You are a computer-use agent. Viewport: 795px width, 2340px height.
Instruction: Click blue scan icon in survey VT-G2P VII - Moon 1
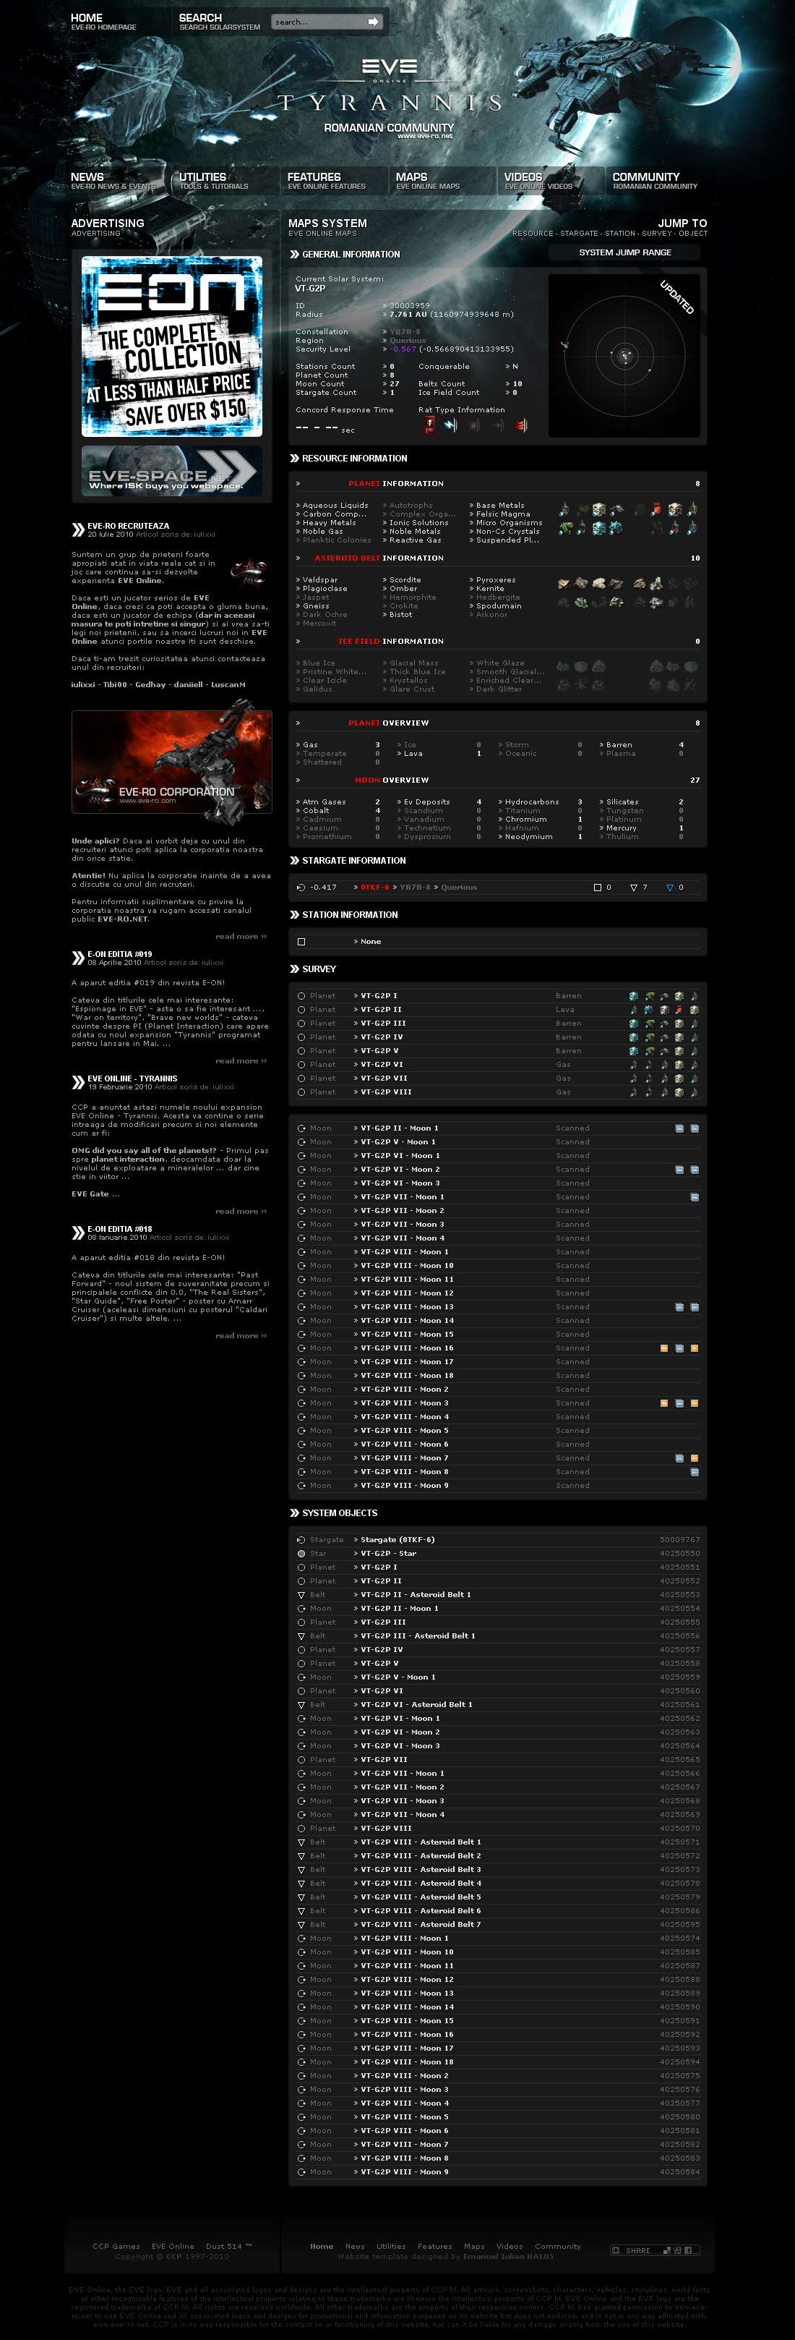695,1197
